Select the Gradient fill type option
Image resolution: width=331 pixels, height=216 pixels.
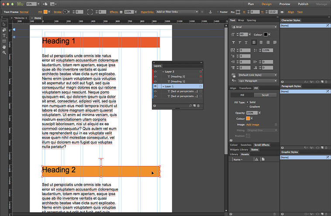pos(247,106)
